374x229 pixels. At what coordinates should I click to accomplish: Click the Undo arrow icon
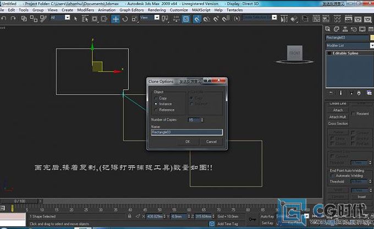tap(4, 18)
